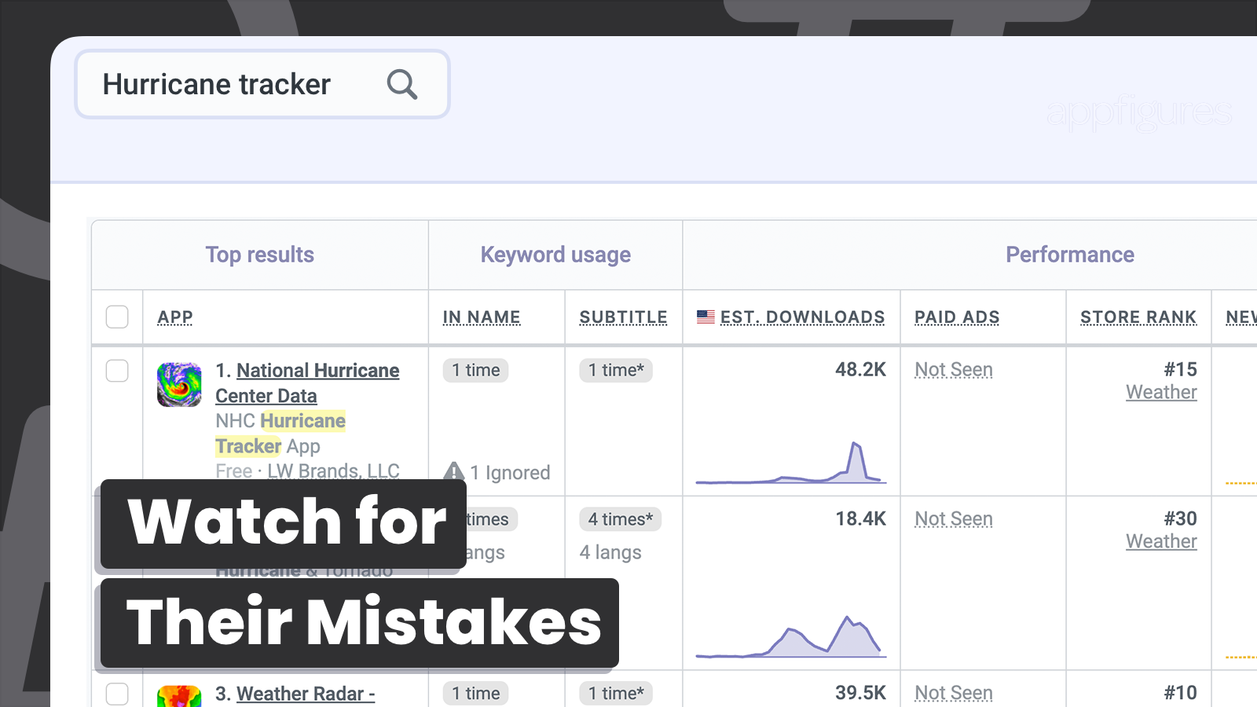Viewport: 1257px width, 707px height.
Task: Click the 1 time* subtitle badge in Weather Radar row
Action: (x=616, y=694)
